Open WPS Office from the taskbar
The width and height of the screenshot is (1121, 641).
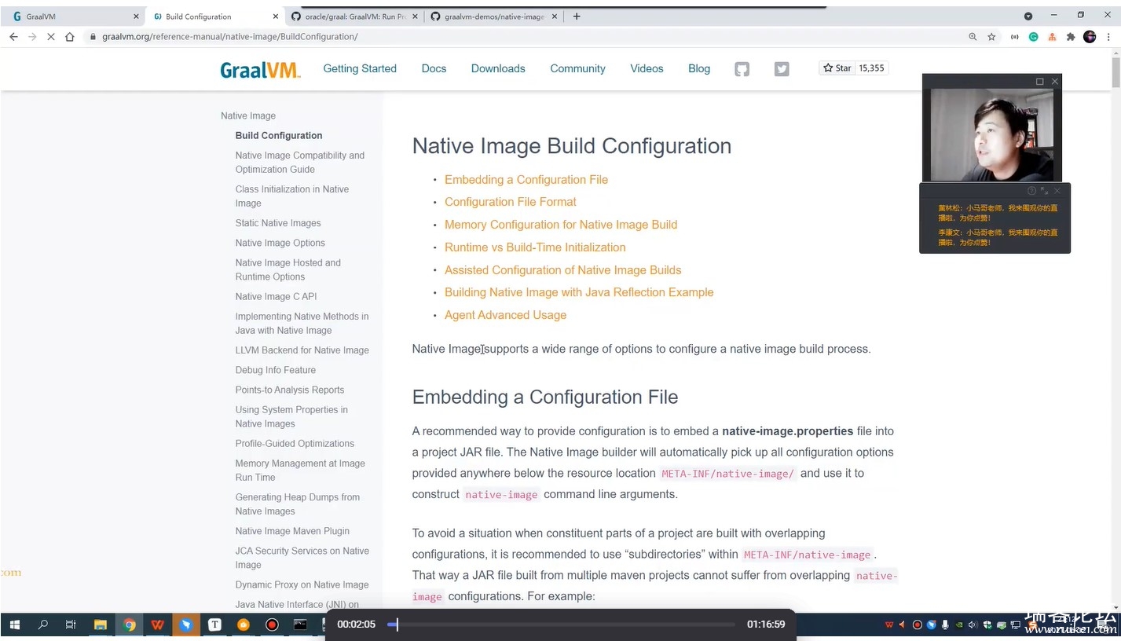pos(158,625)
